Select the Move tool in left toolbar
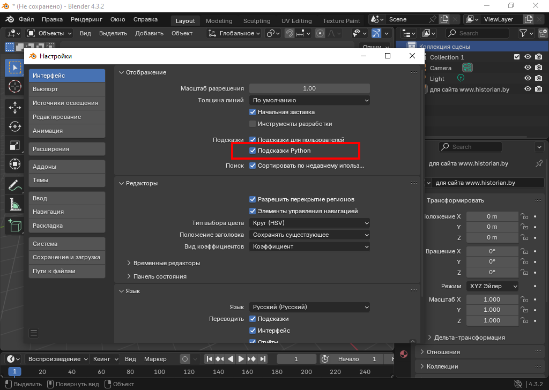The height and width of the screenshot is (390, 549). (14, 107)
